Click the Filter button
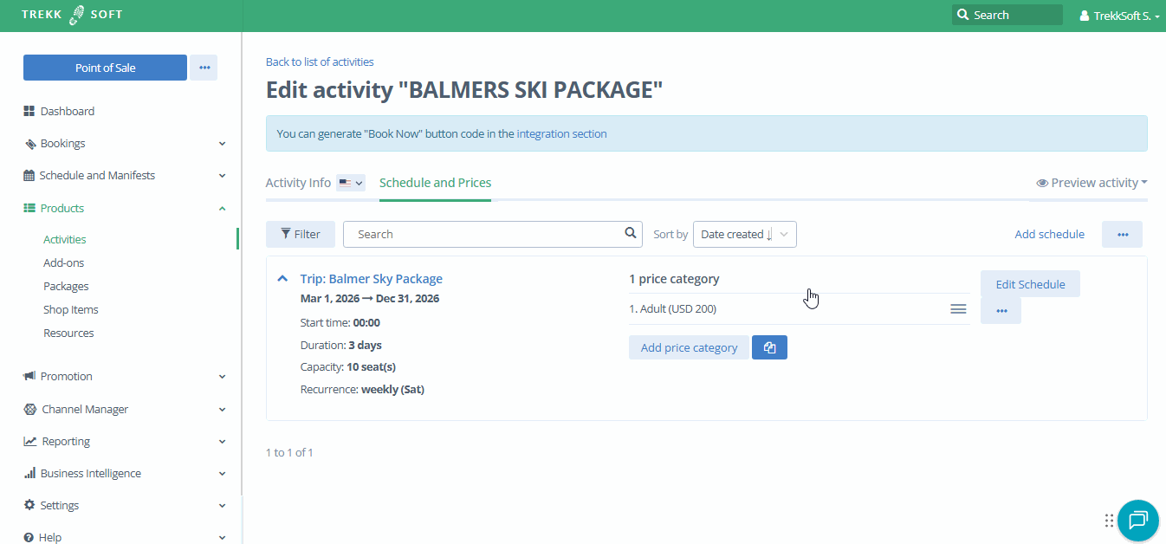Viewport: 1166px width, 544px height. [301, 234]
